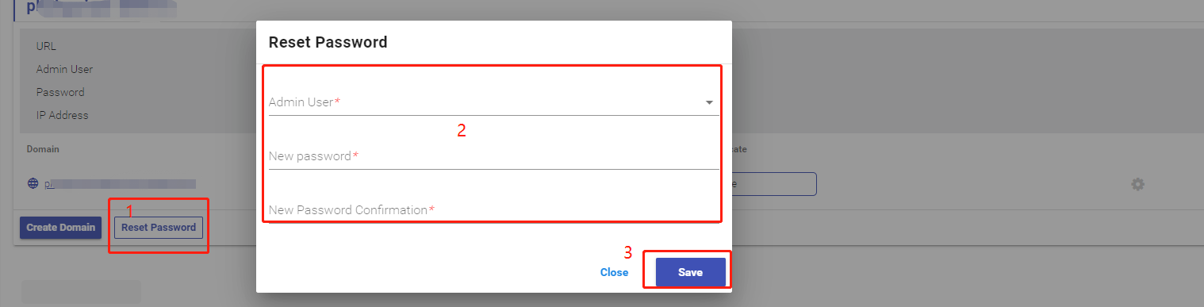
Task: Focus the New password input field
Action: (493, 156)
